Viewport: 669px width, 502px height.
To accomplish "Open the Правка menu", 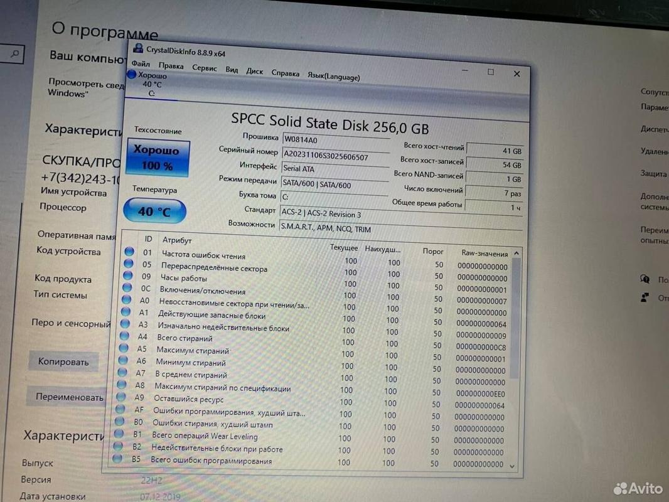I will coord(171,66).
